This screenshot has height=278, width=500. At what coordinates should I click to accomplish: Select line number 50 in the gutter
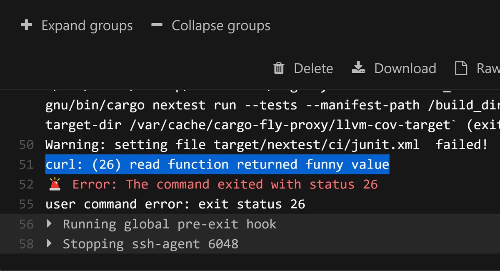[26, 145]
